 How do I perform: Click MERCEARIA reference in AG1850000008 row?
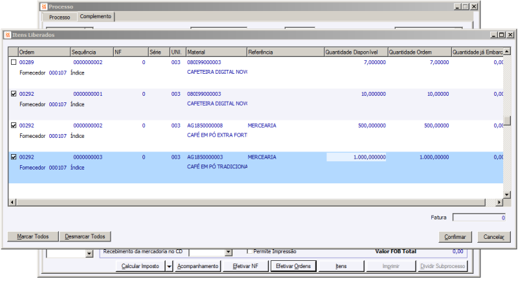pyautogui.click(x=262, y=126)
